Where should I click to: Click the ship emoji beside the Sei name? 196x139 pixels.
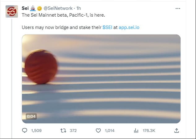(33, 8)
